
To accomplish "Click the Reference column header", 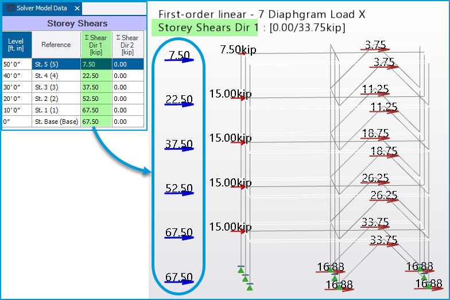I will click(56, 44).
